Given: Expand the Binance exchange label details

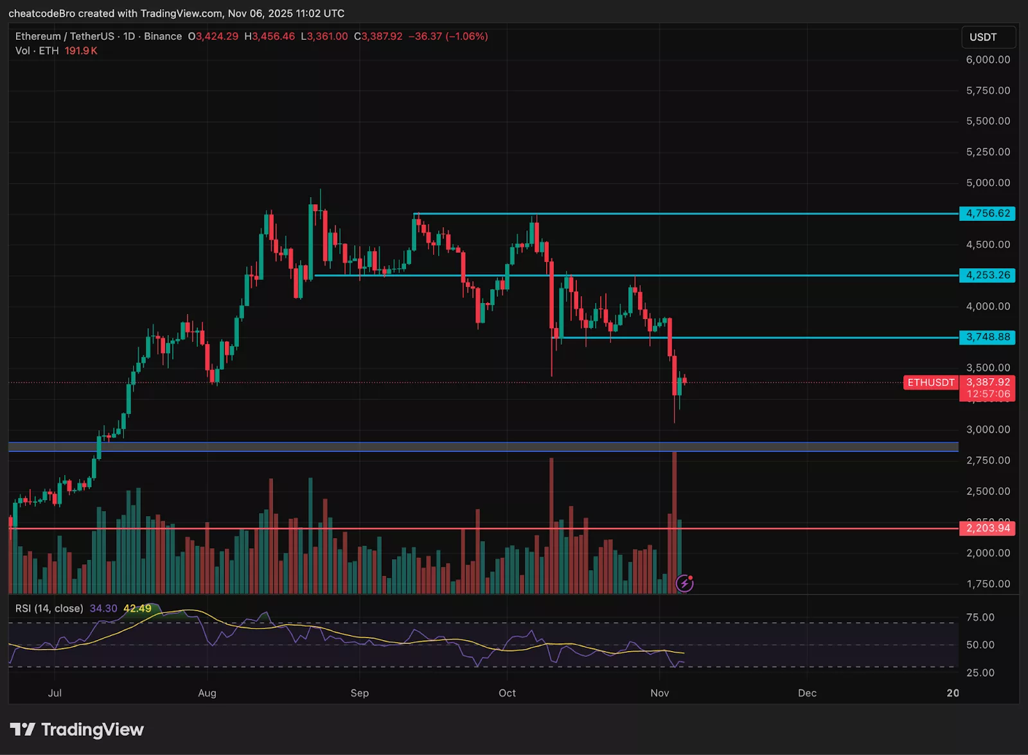Looking at the screenshot, I should click(163, 37).
